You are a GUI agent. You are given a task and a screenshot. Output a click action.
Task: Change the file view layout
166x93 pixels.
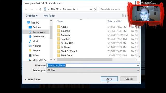click(x=124, y=16)
